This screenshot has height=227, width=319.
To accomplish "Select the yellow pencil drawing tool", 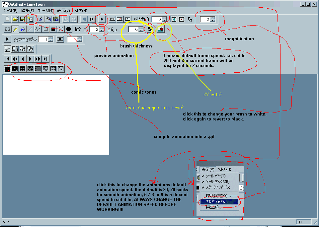I will (15, 29).
